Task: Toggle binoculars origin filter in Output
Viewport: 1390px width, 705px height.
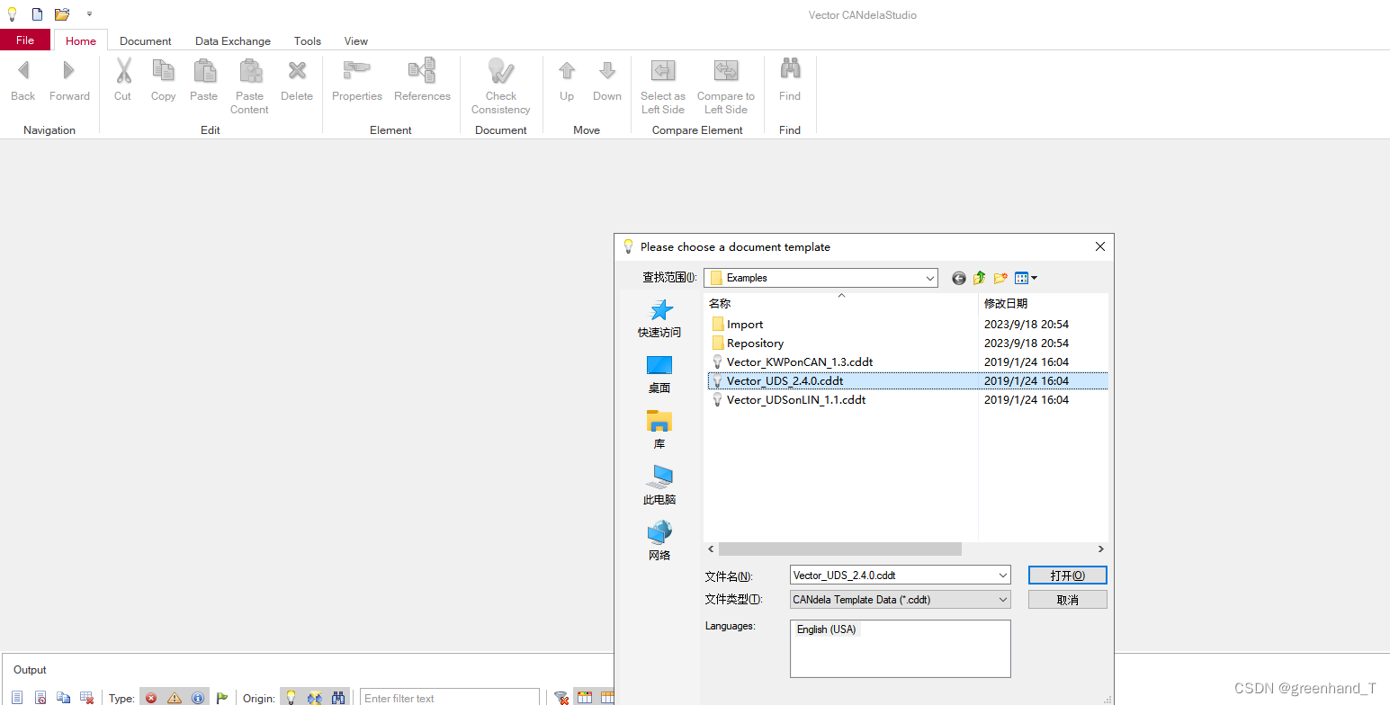Action: point(338,698)
